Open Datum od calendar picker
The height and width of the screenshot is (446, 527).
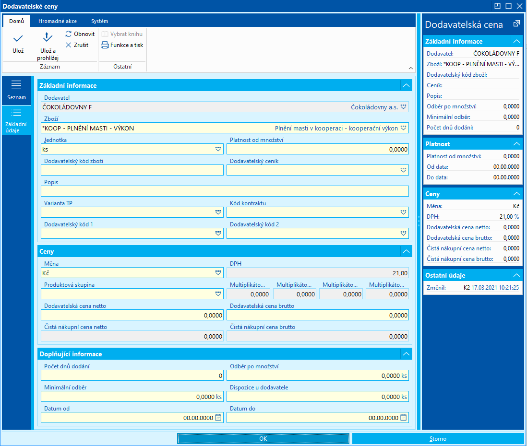click(x=218, y=418)
